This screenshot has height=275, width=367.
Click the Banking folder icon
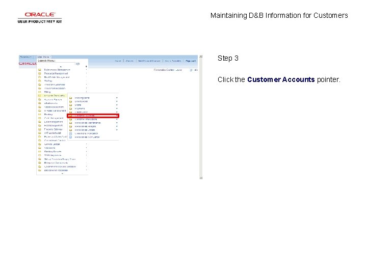[x=40, y=115]
